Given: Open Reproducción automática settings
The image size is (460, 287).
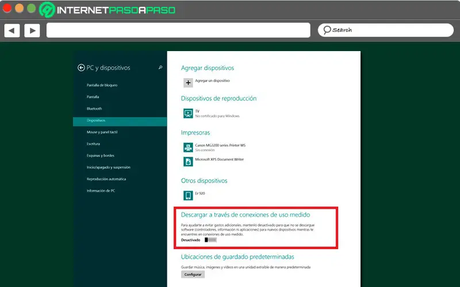Looking at the screenshot, I should click(x=106, y=179).
